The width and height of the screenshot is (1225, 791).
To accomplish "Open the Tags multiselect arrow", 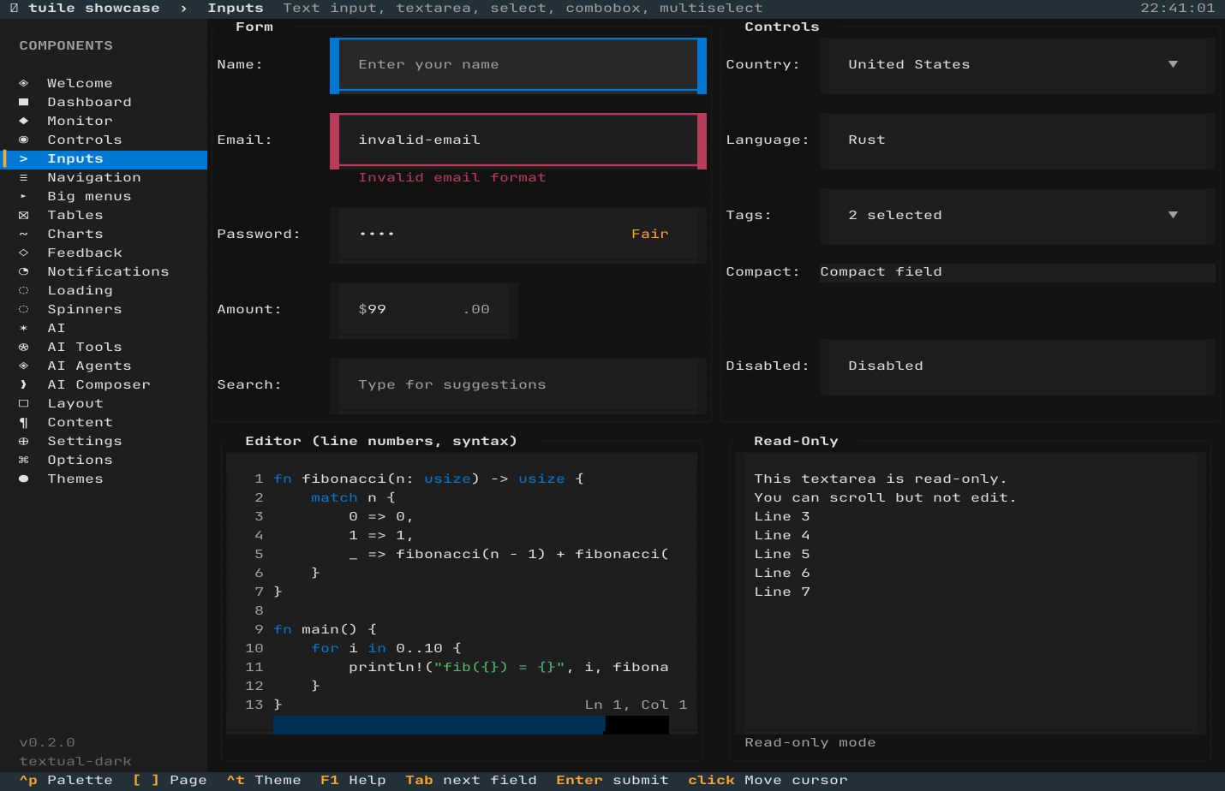I will click(x=1173, y=215).
